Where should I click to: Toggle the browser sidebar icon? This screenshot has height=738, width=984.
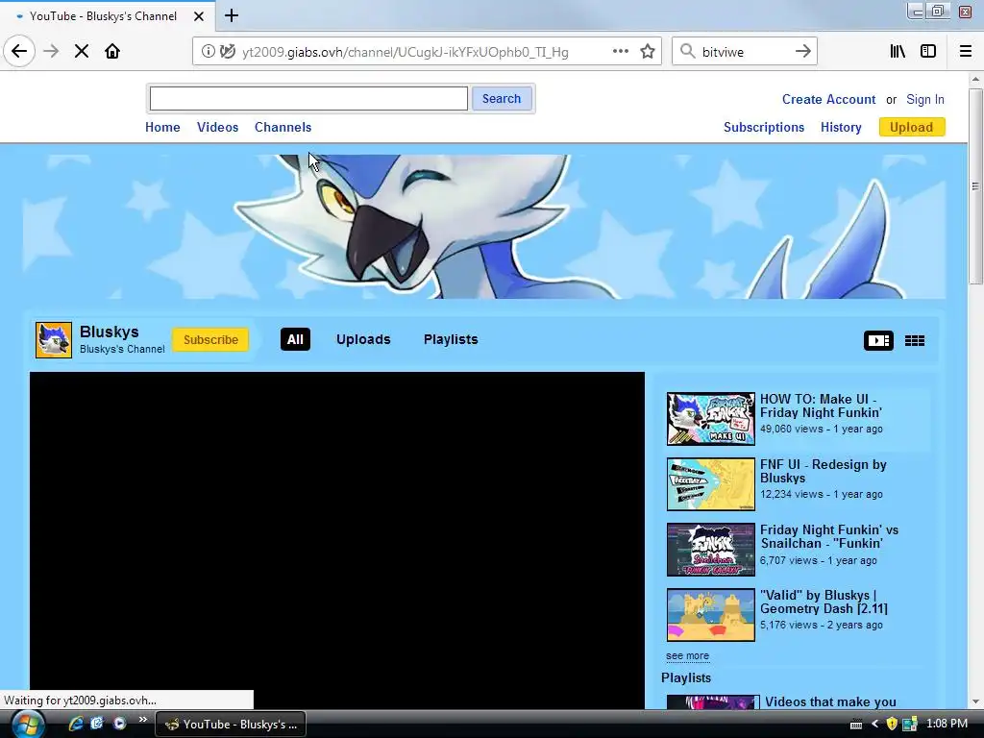pyautogui.click(x=928, y=52)
